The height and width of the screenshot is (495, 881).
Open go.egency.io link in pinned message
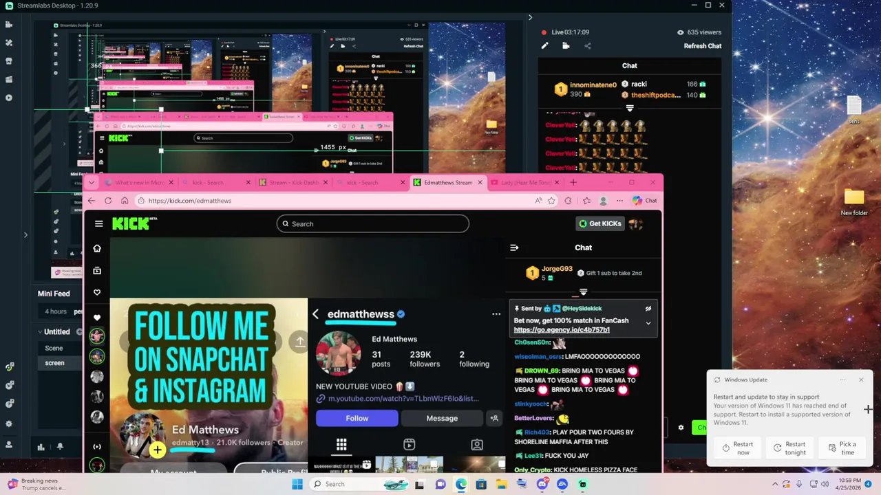(x=562, y=330)
